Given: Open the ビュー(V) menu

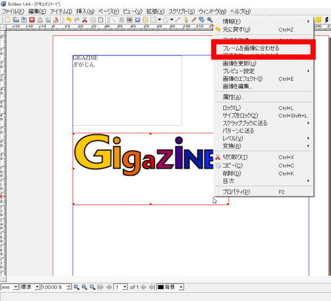Looking at the screenshot, I should (132, 11).
